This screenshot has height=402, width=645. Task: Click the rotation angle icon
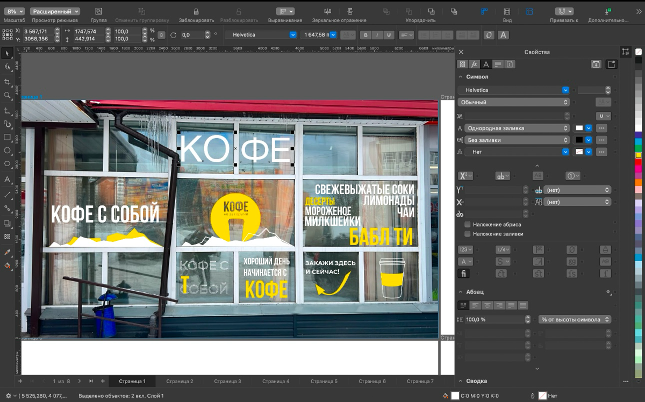tap(173, 35)
